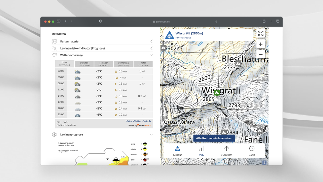Click the Alle Routendetails ansehen button

(214, 139)
